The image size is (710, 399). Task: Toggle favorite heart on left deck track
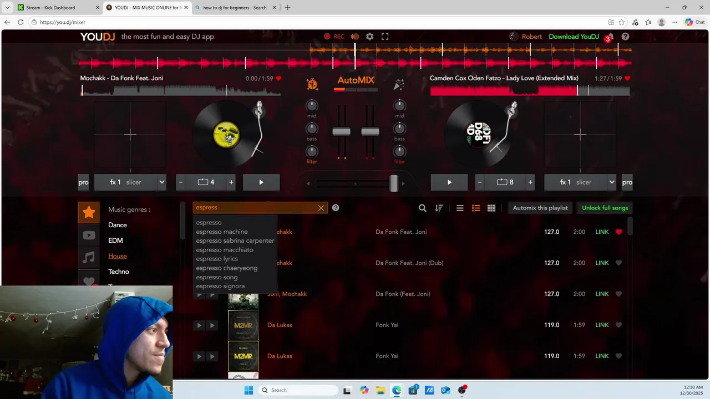(278, 79)
